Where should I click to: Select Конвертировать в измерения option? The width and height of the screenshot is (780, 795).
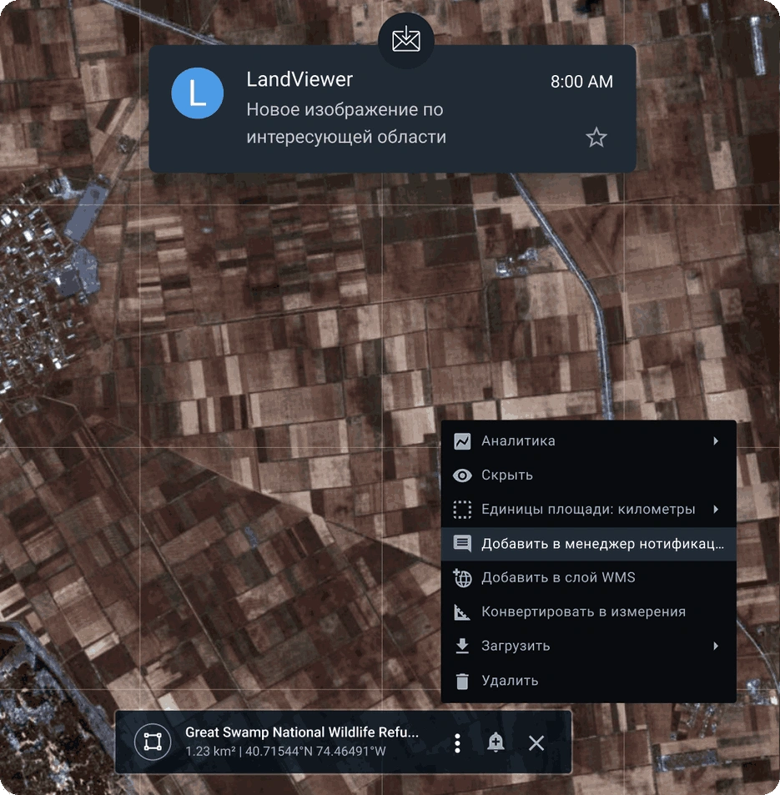coord(583,611)
